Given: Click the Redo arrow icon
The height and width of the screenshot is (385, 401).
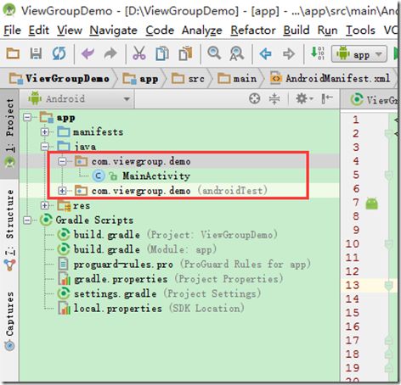Looking at the screenshot, I should (x=110, y=53).
